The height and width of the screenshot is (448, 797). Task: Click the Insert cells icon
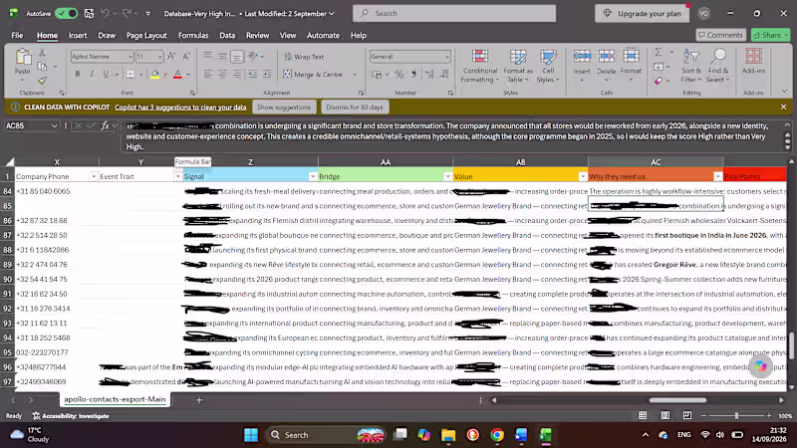(x=582, y=57)
